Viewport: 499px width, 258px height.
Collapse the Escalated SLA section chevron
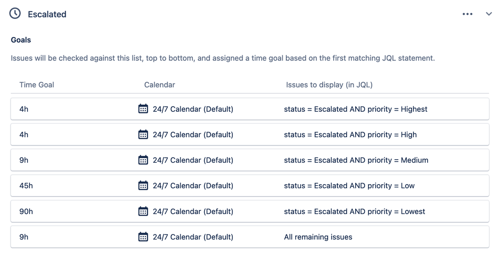point(489,13)
